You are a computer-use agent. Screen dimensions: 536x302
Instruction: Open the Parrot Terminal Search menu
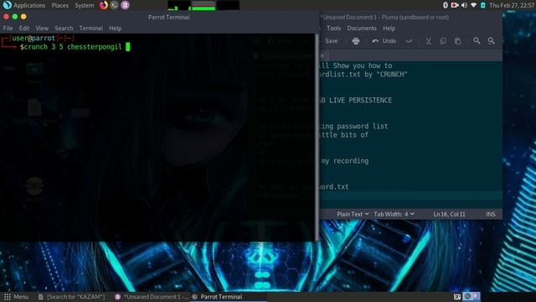tap(64, 28)
